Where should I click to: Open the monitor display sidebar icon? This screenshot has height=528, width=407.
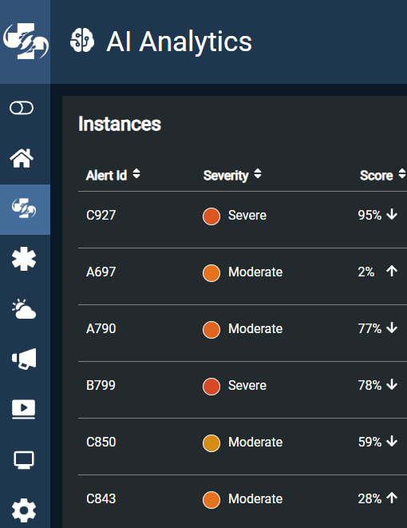coord(24,460)
